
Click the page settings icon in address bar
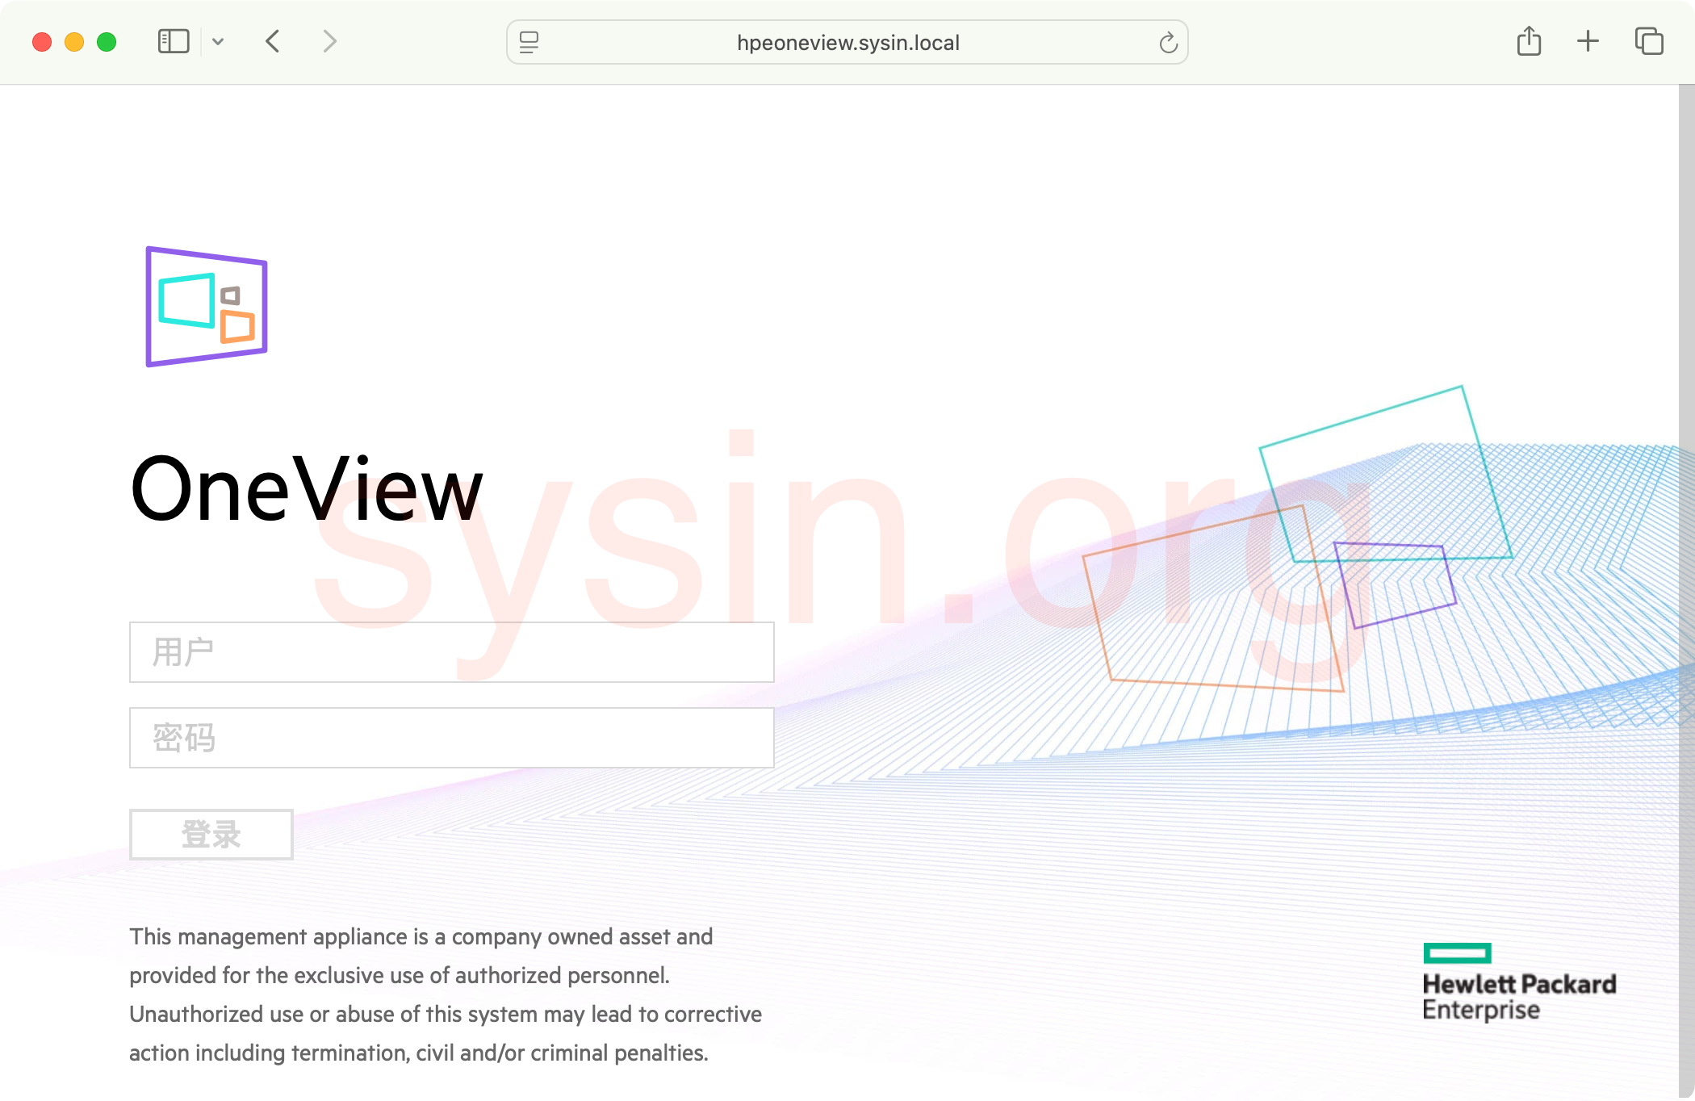pyautogui.click(x=529, y=42)
